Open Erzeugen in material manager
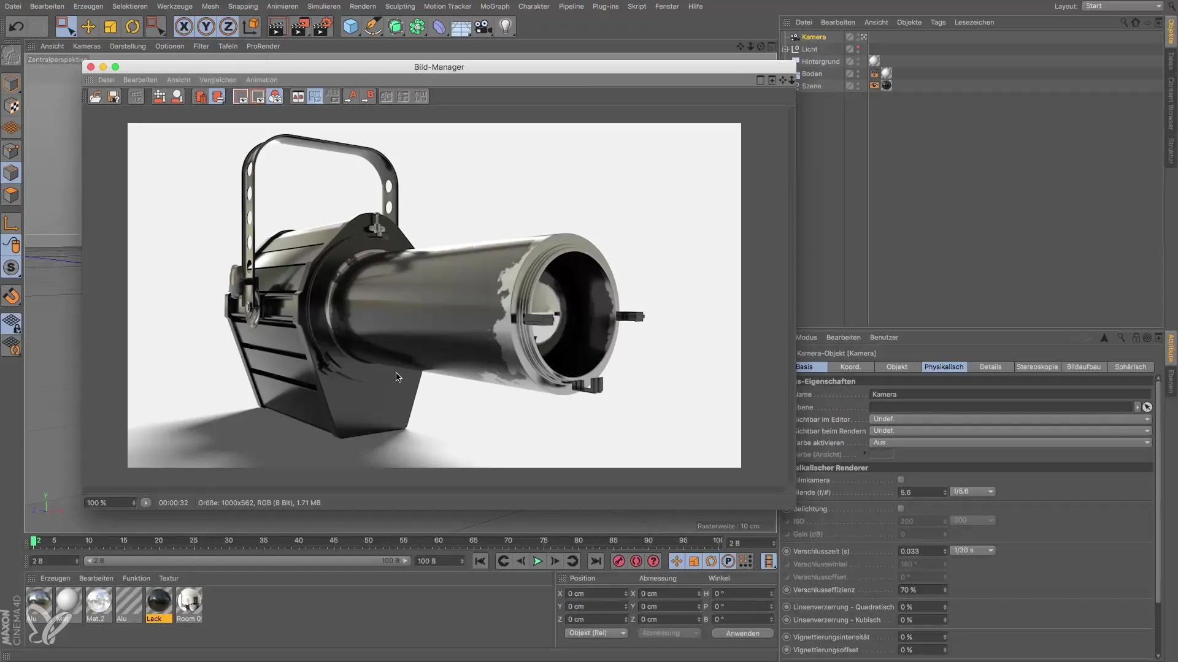 pyautogui.click(x=55, y=578)
